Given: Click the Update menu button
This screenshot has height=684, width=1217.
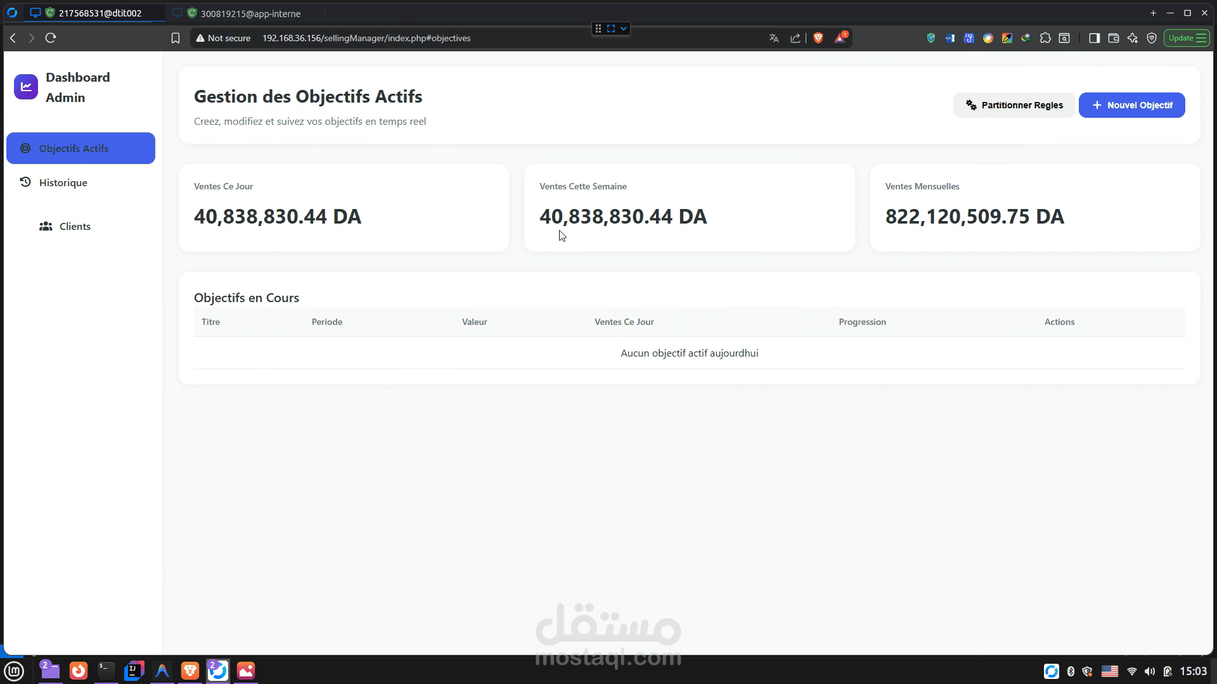Looking at the screenshot, I should click(x=1187, y=38).
